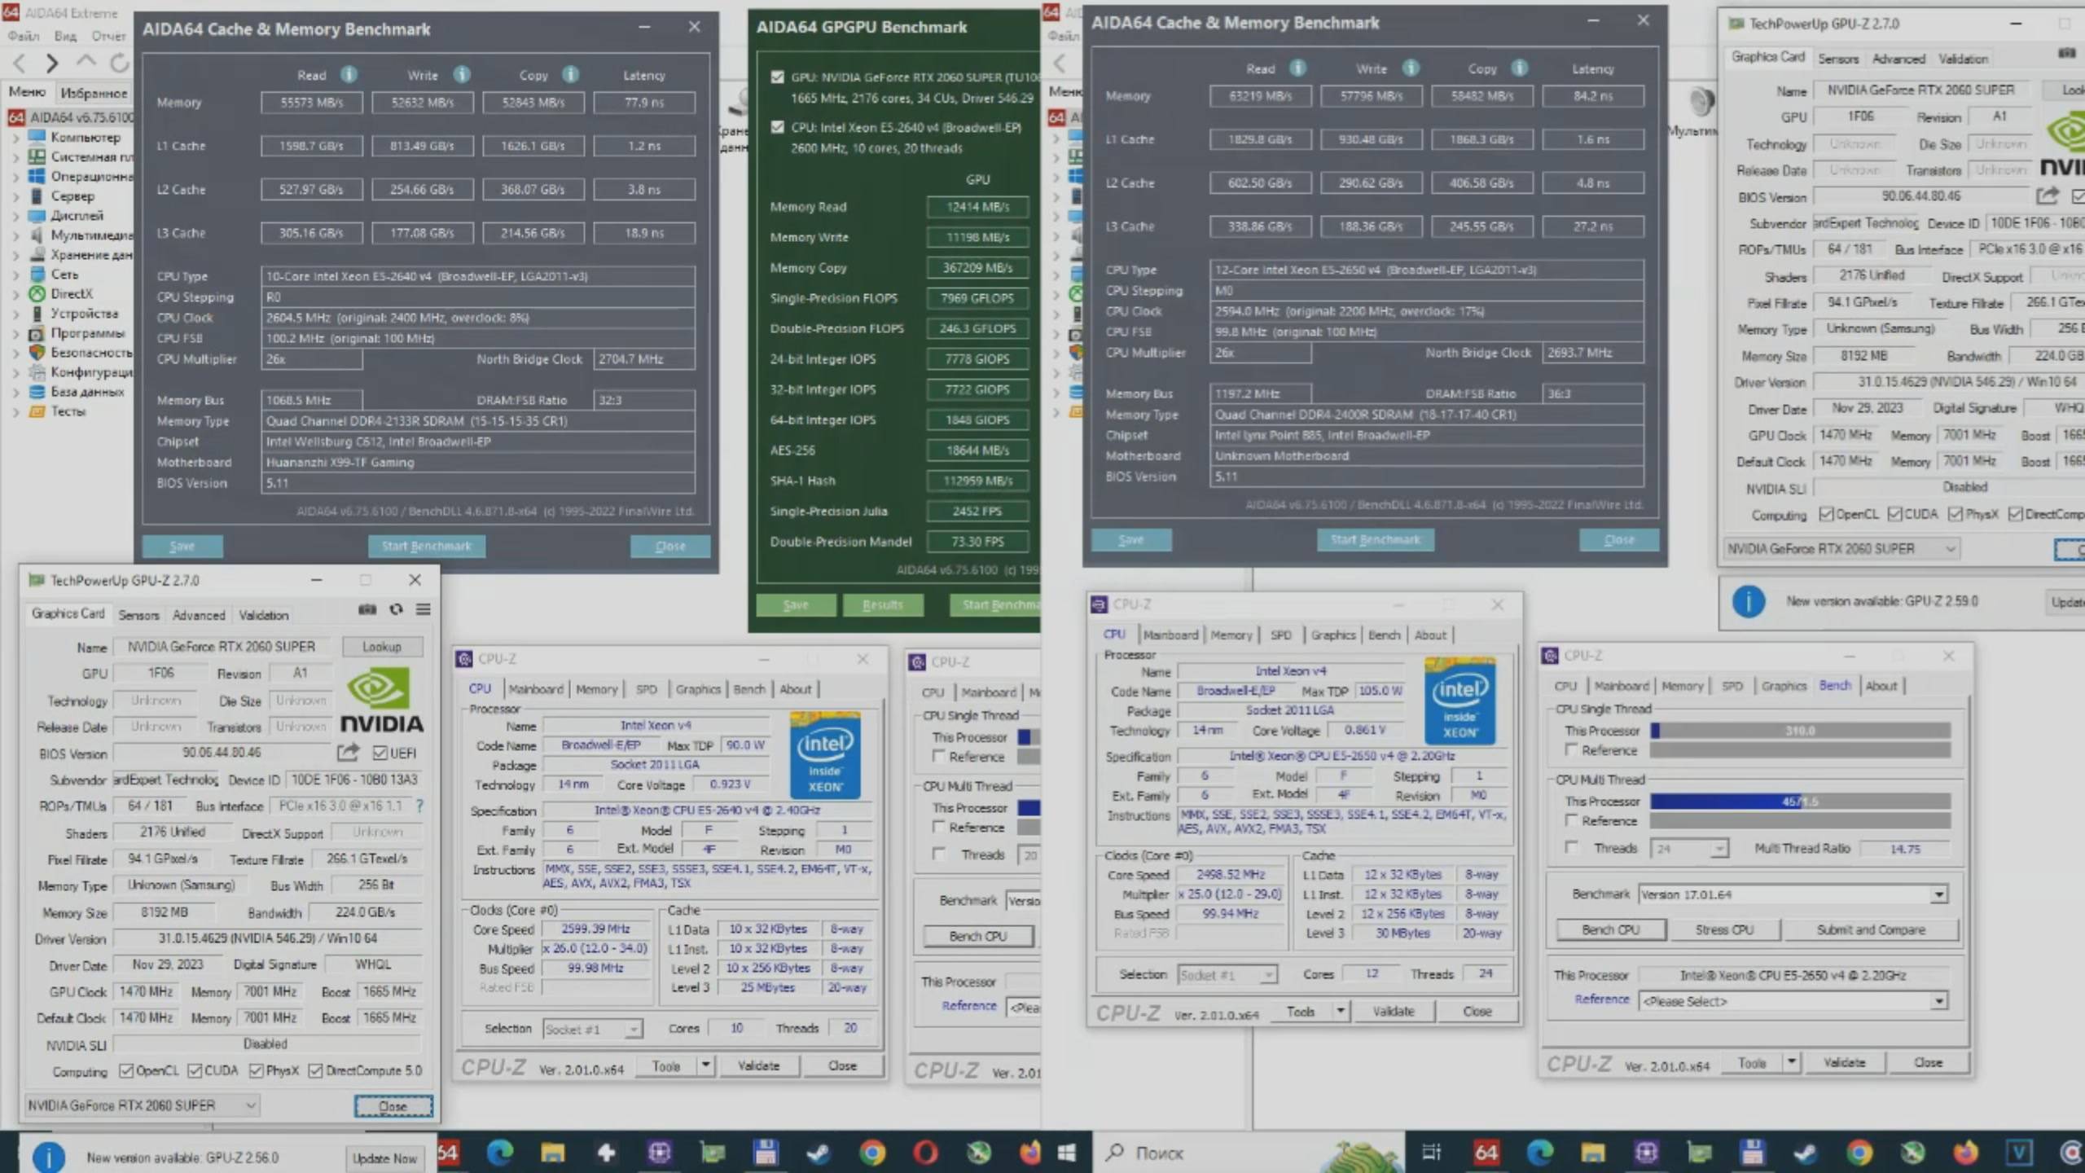This screenshot has width=2085, height=1173.
Task: Toggle the UEFI checkbox in GPU-Z
Action: point(380,753)
